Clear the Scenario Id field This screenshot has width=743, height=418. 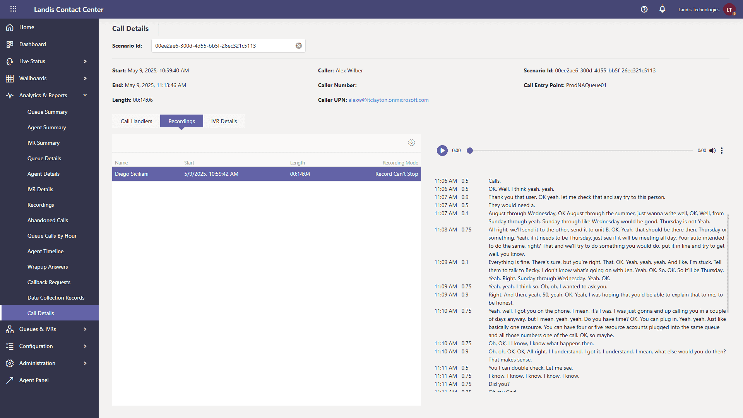tap(299, 46)
